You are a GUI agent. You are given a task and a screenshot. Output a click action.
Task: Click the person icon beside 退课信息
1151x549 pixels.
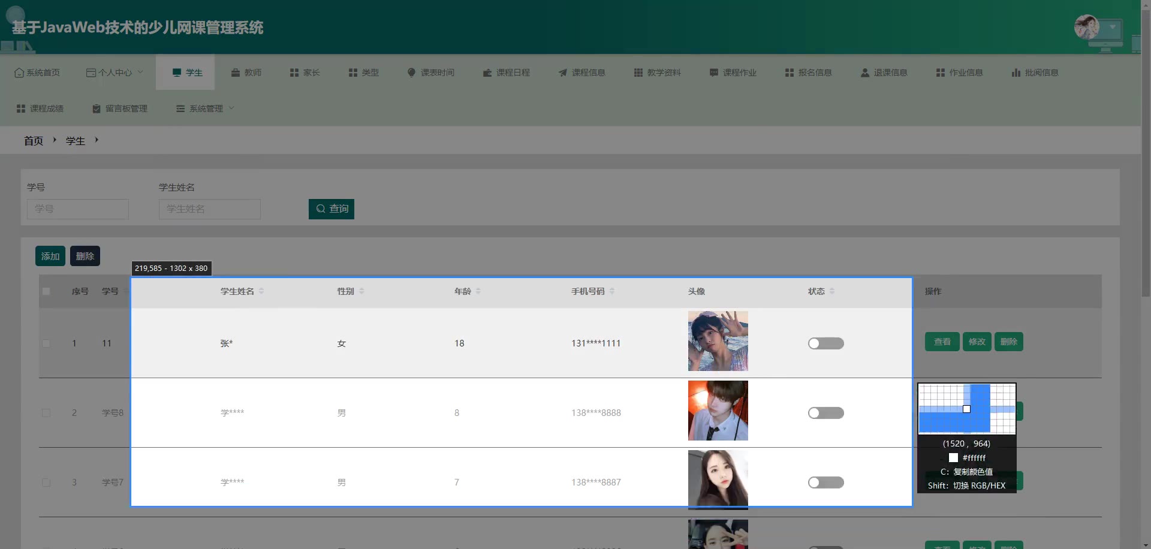tap(865, 73)
